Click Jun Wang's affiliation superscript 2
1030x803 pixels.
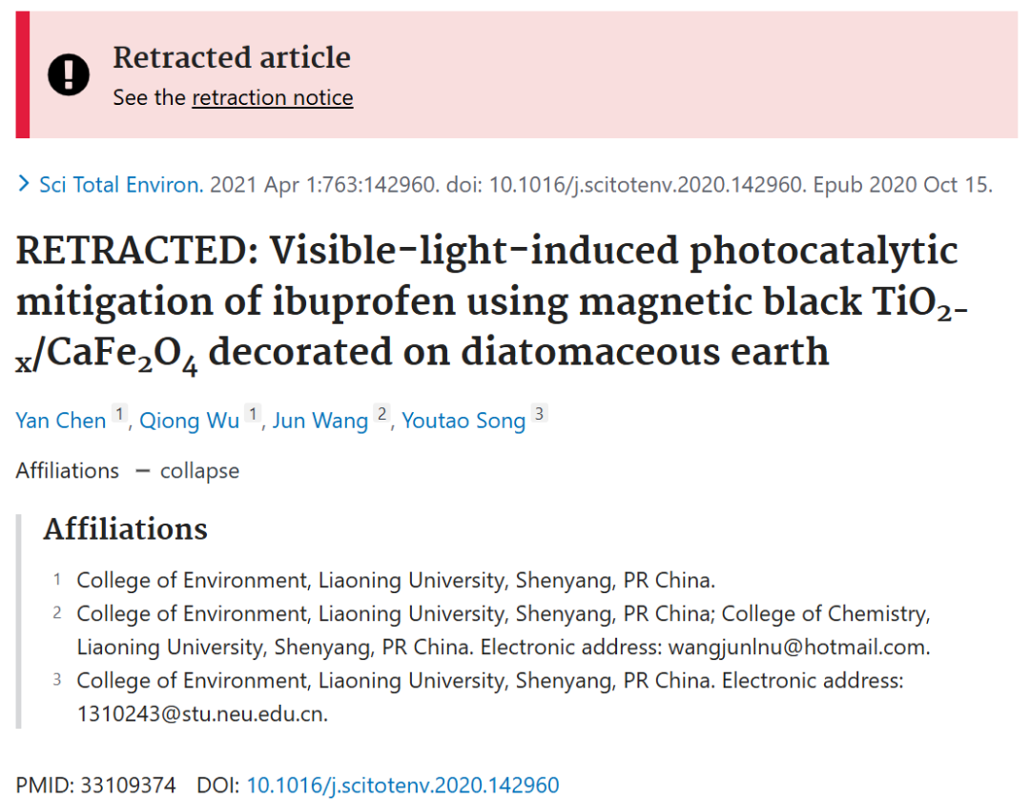pos(381,413)
